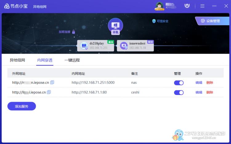The image size is (231, 144).
Task: Click the 加密连接 label text
Action: [x=65, y=32]
